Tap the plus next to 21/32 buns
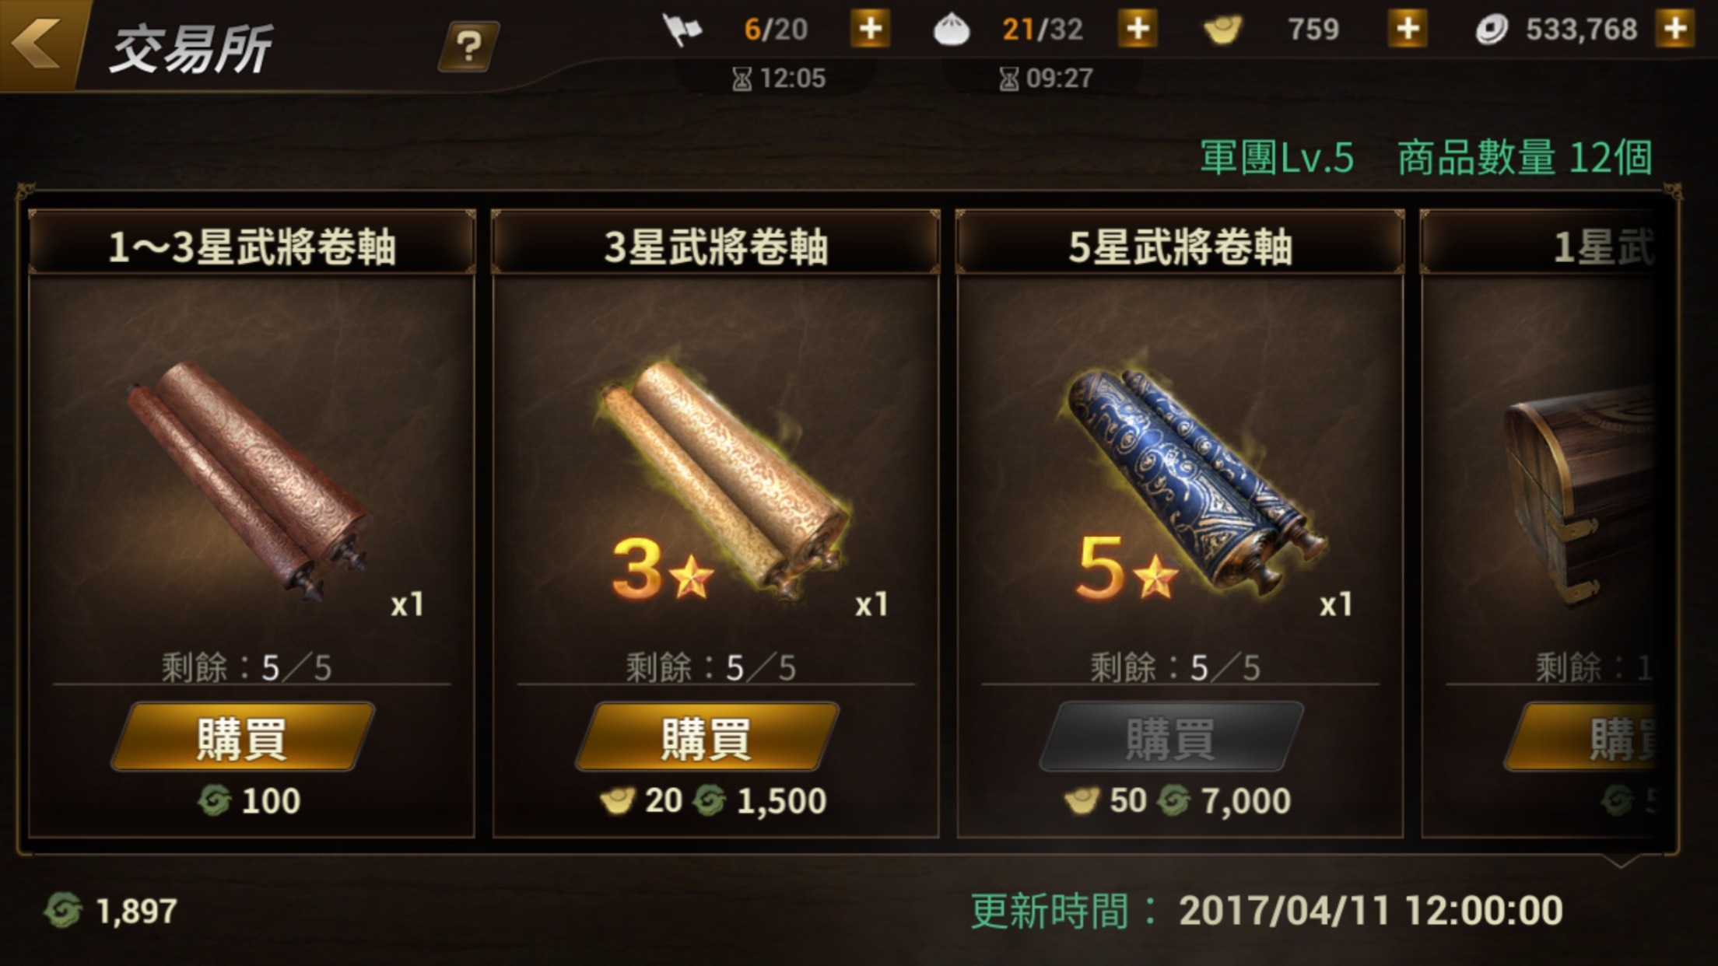Screen dimensions: 1718x966 pyautogui.click(x=1138, y=29)
